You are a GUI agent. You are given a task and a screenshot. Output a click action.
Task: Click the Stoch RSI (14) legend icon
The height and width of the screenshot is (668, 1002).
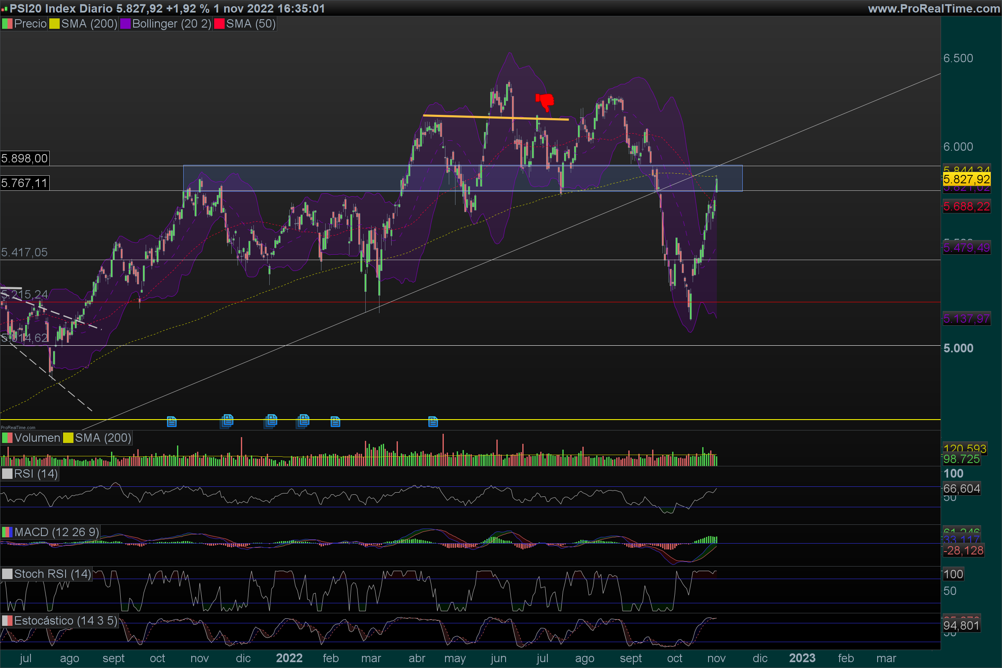click(7, 574)
